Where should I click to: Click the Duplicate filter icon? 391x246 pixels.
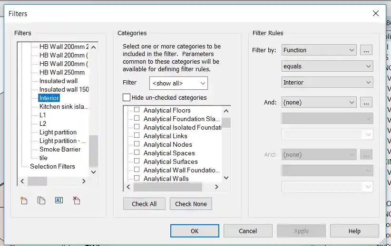coord(41,200)
